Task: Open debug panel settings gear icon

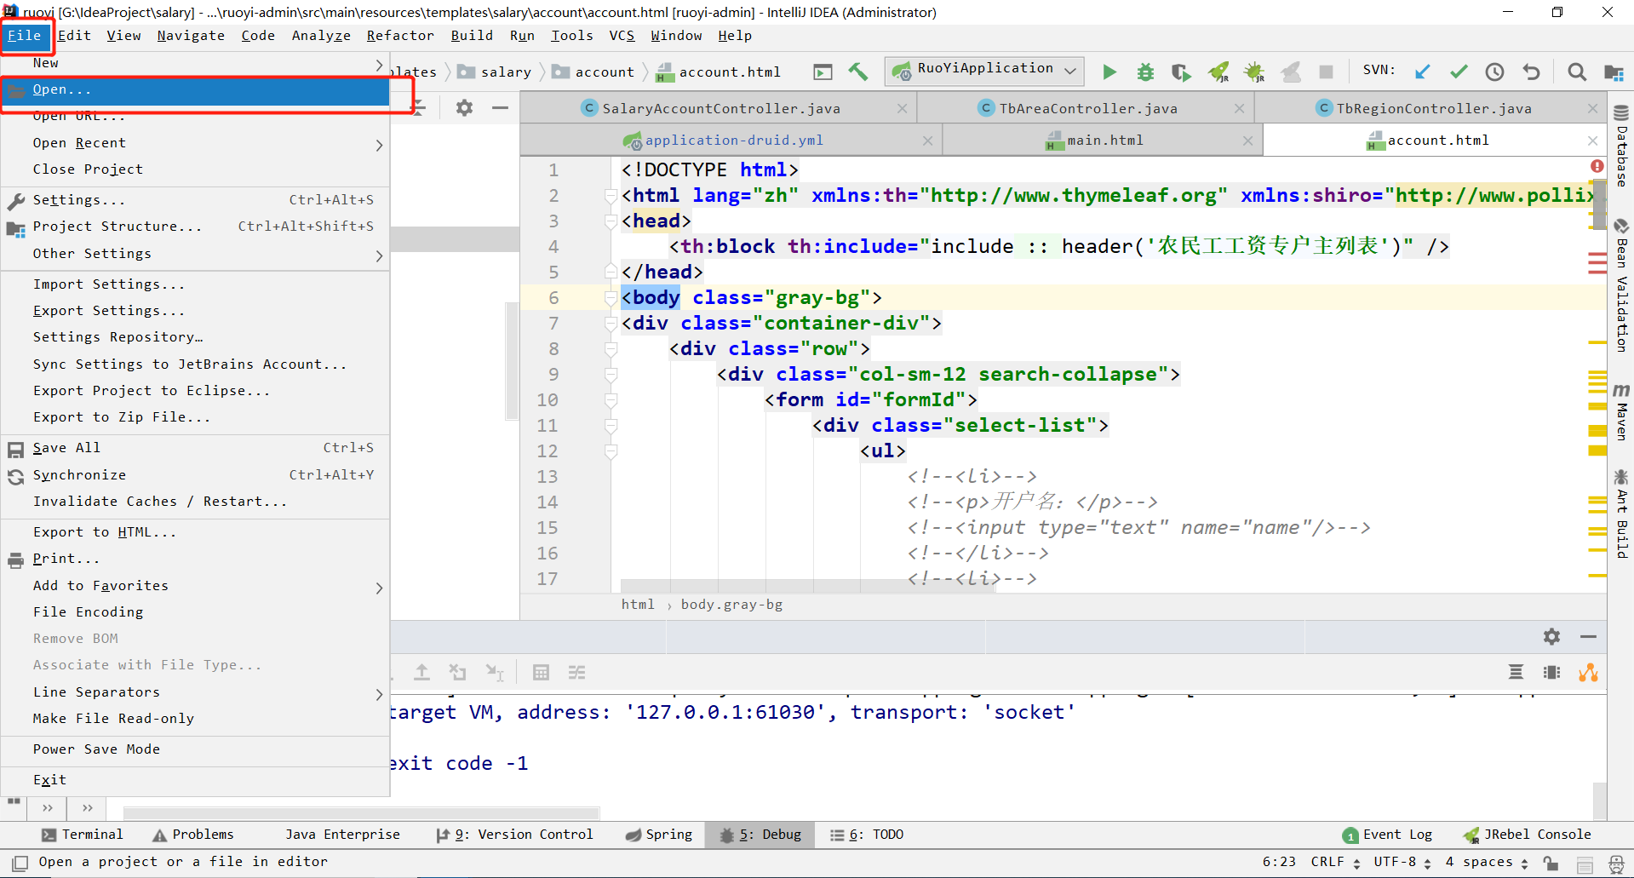Action: pyautogui.click(x=1551, y=637)
